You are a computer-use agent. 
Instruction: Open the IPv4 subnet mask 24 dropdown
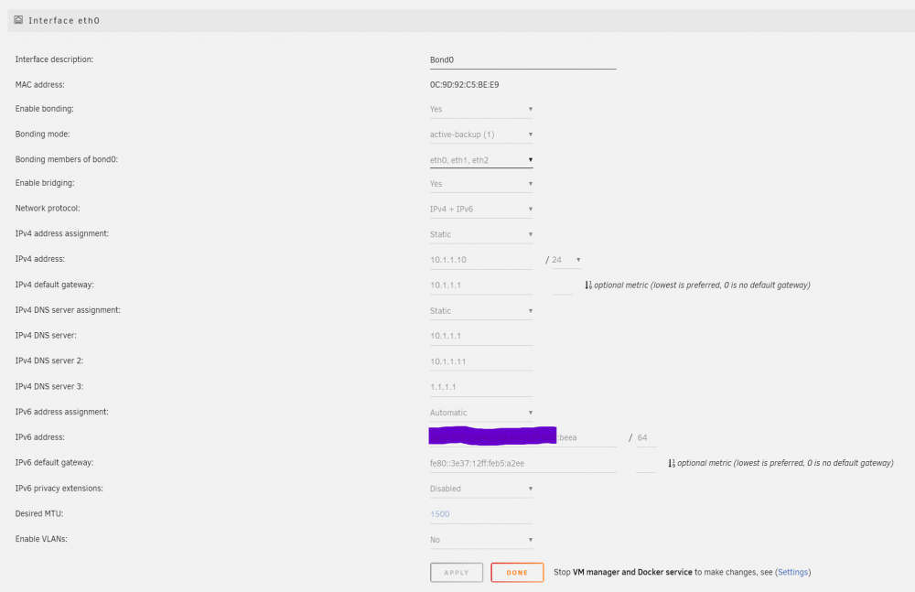(566, 260)
